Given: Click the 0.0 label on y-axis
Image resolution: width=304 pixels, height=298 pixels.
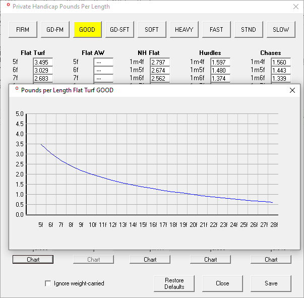Looking at the screenshot, I should (20, 215).
